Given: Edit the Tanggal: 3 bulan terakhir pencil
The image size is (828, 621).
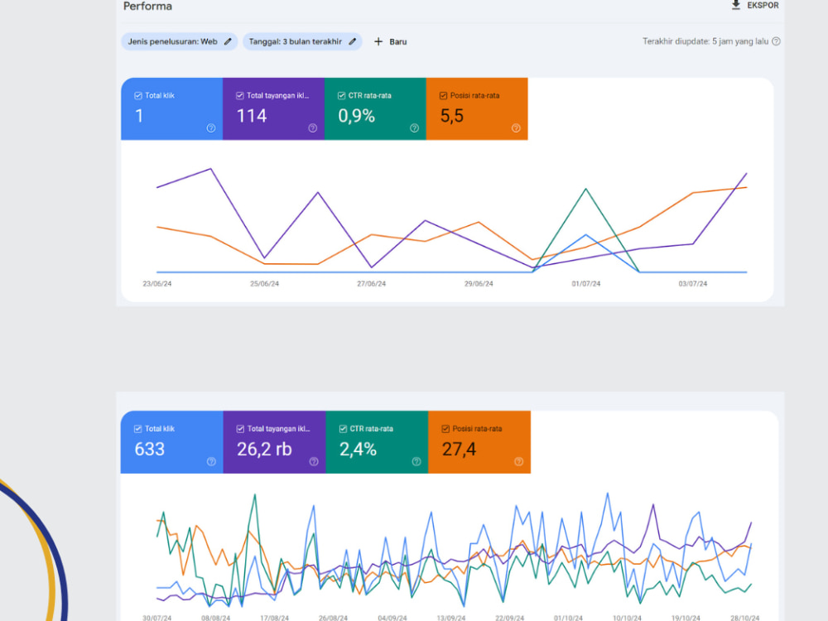Looking at the screenshot, I should (352, 41).
